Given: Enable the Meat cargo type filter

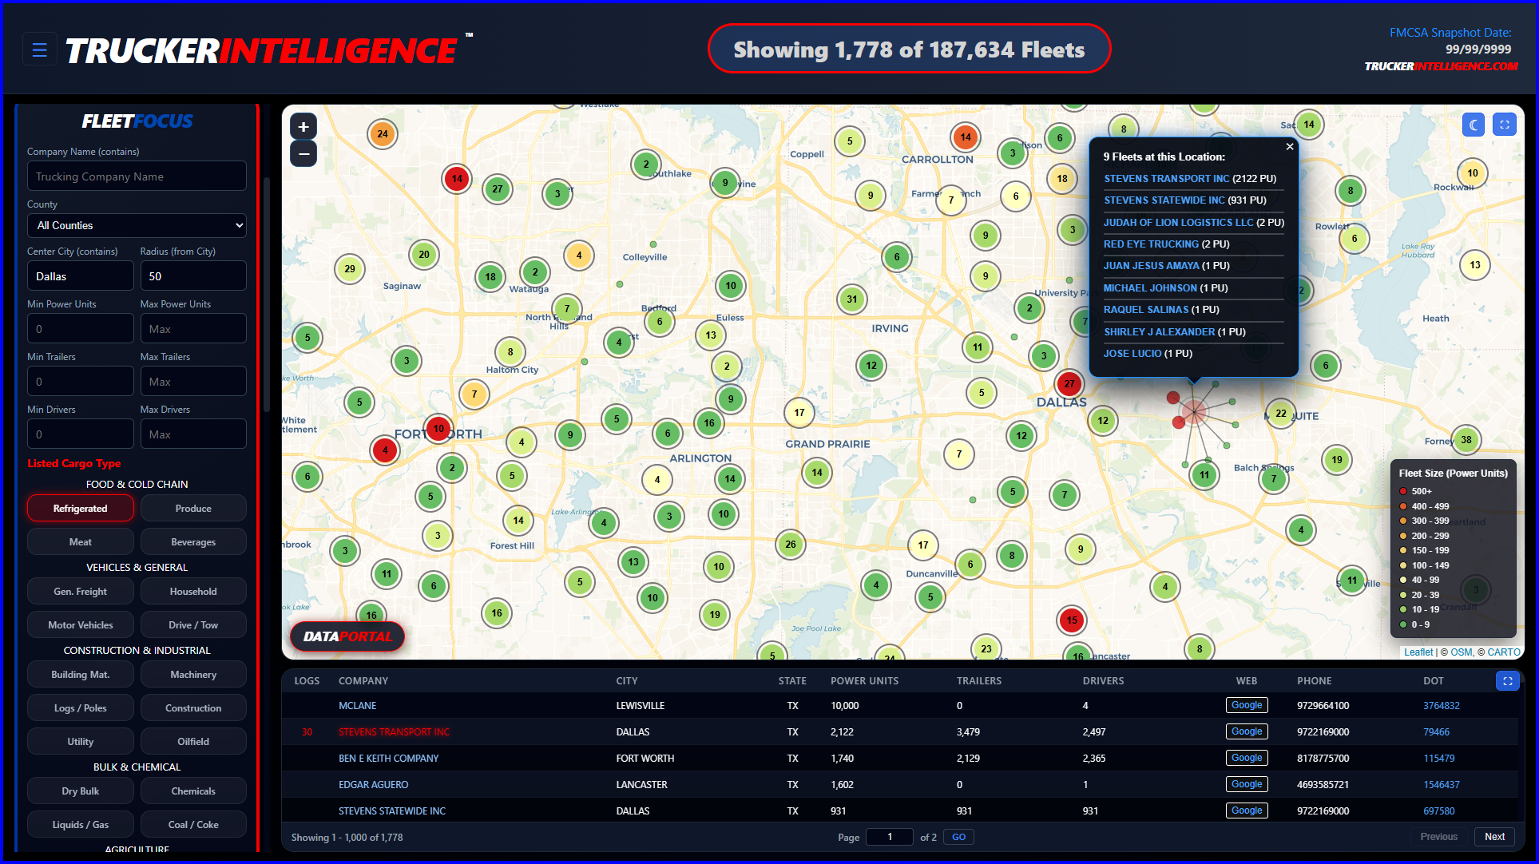Looking at the screenshot, I should click(x=80, y=541).
